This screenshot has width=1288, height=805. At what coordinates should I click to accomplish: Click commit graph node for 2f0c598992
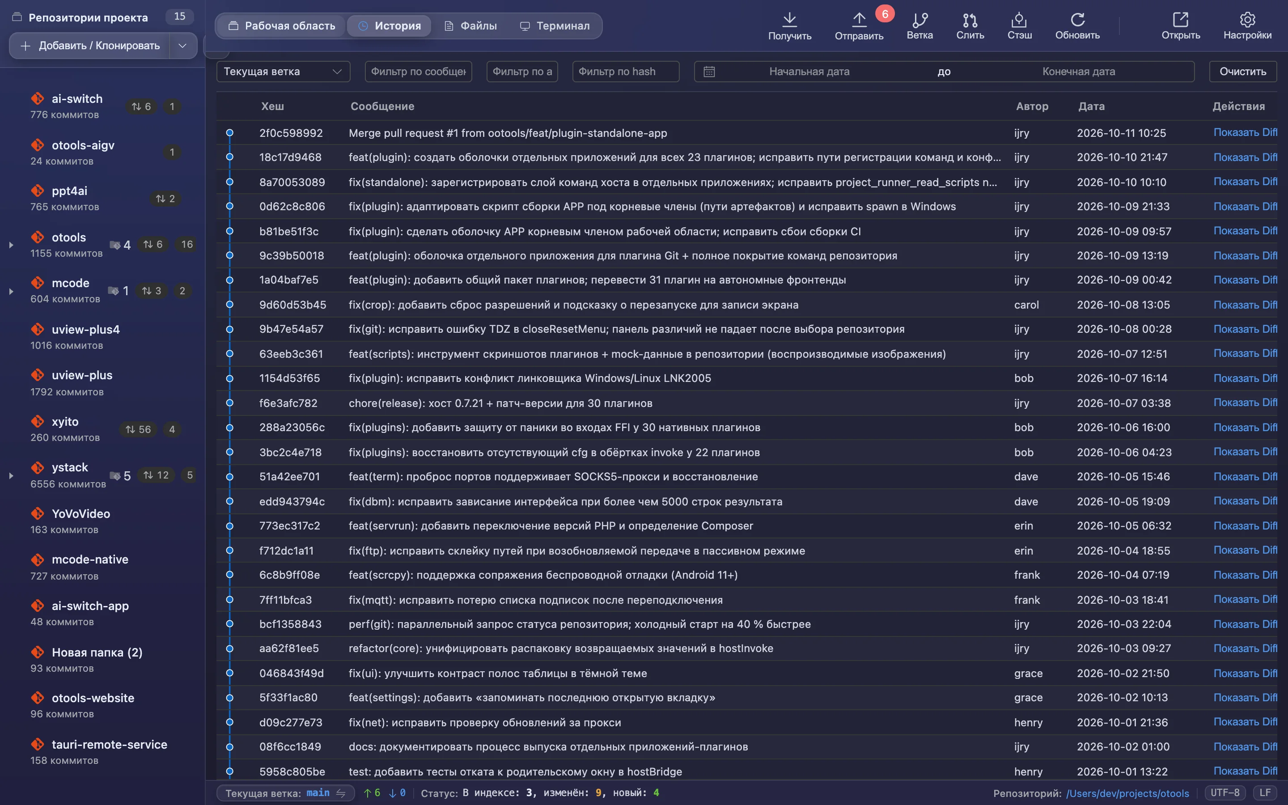tap(229, 132)
